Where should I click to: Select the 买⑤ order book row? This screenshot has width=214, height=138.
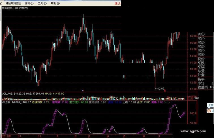point(201,54)
